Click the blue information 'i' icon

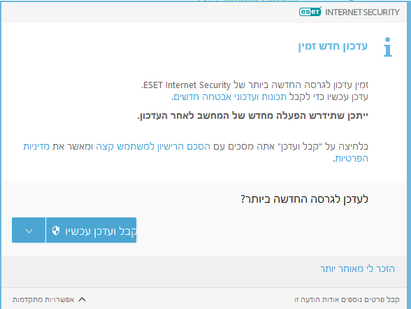[388, 47]
